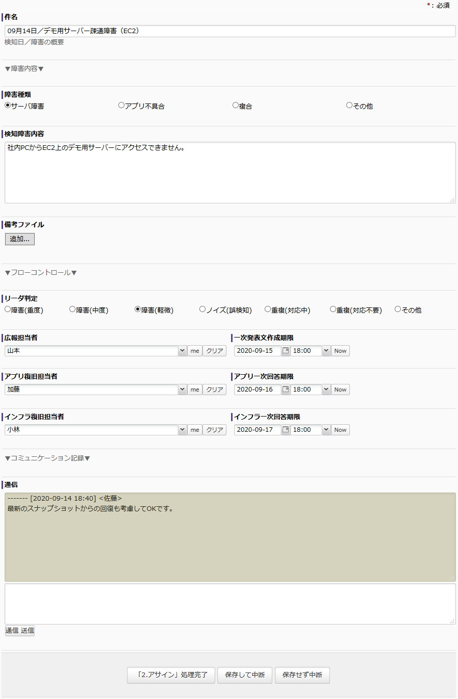Collapse the ▼障害内容▼ section header
Image resolution: width=458 pixels, height=699 pixels.
click(x=24, y=69)
